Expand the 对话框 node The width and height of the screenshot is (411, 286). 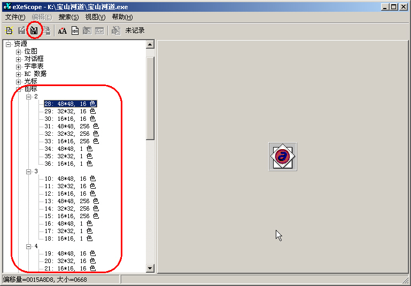[x=18, y=59]
